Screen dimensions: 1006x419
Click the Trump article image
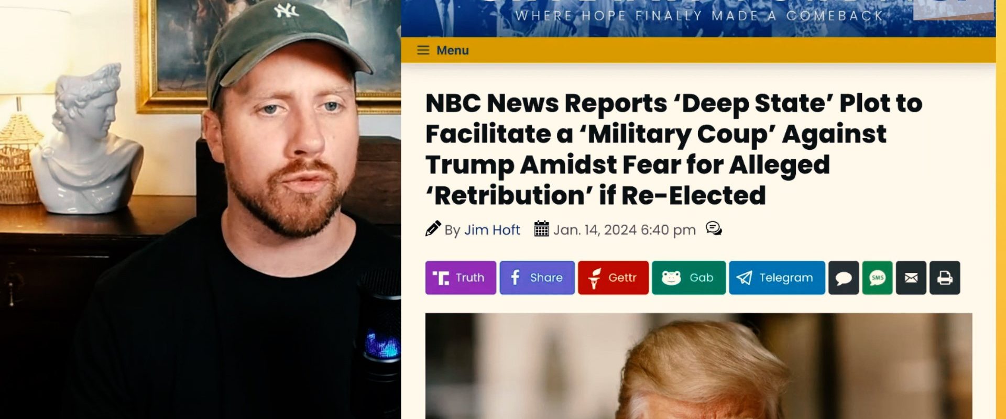(x=698, y=366)
